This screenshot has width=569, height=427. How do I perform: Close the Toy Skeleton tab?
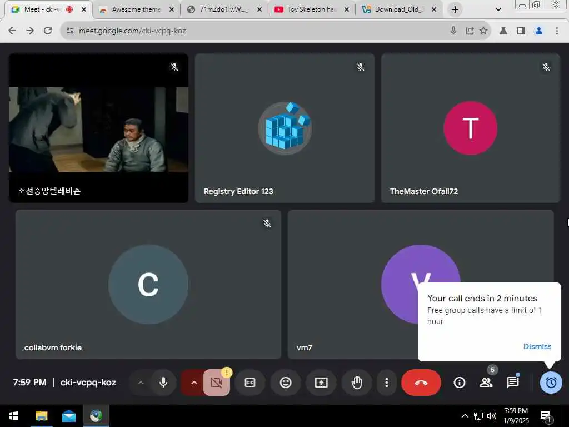(x=347, y=10)
